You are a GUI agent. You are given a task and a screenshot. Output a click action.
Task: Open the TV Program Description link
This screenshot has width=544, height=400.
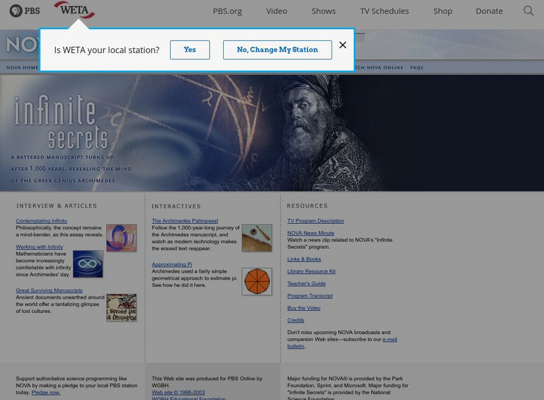[x=316, y=221]
